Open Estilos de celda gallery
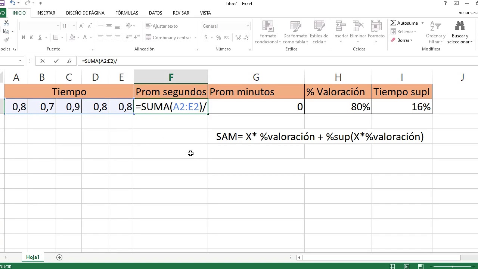This screenshot has height=269, width=478. [x=319, y=33]
